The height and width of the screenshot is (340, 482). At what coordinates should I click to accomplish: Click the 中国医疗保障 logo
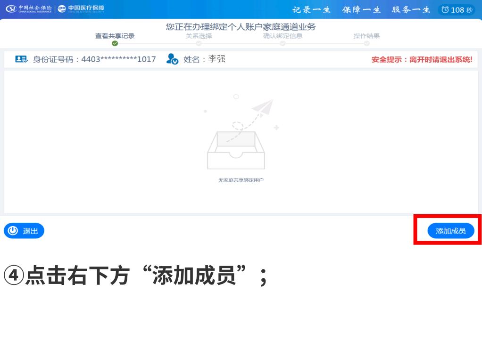click(81, 9)
